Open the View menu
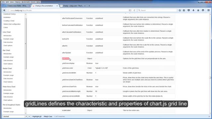This screenshot has height=119, width=212. [x=12, y=2]
